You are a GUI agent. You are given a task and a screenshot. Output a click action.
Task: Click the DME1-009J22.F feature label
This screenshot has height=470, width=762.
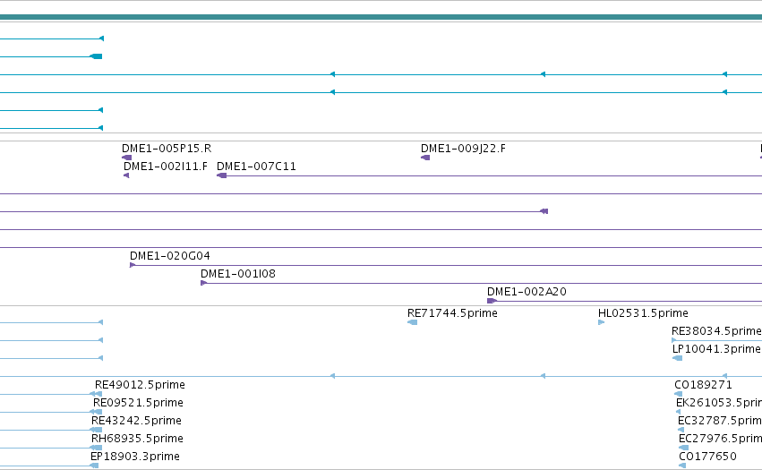point(463,149)
